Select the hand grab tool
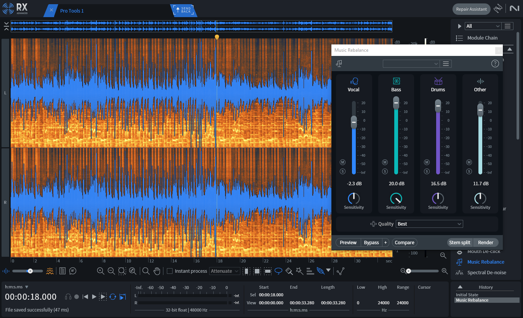This screenshot has width=523, height=318. 157,271
